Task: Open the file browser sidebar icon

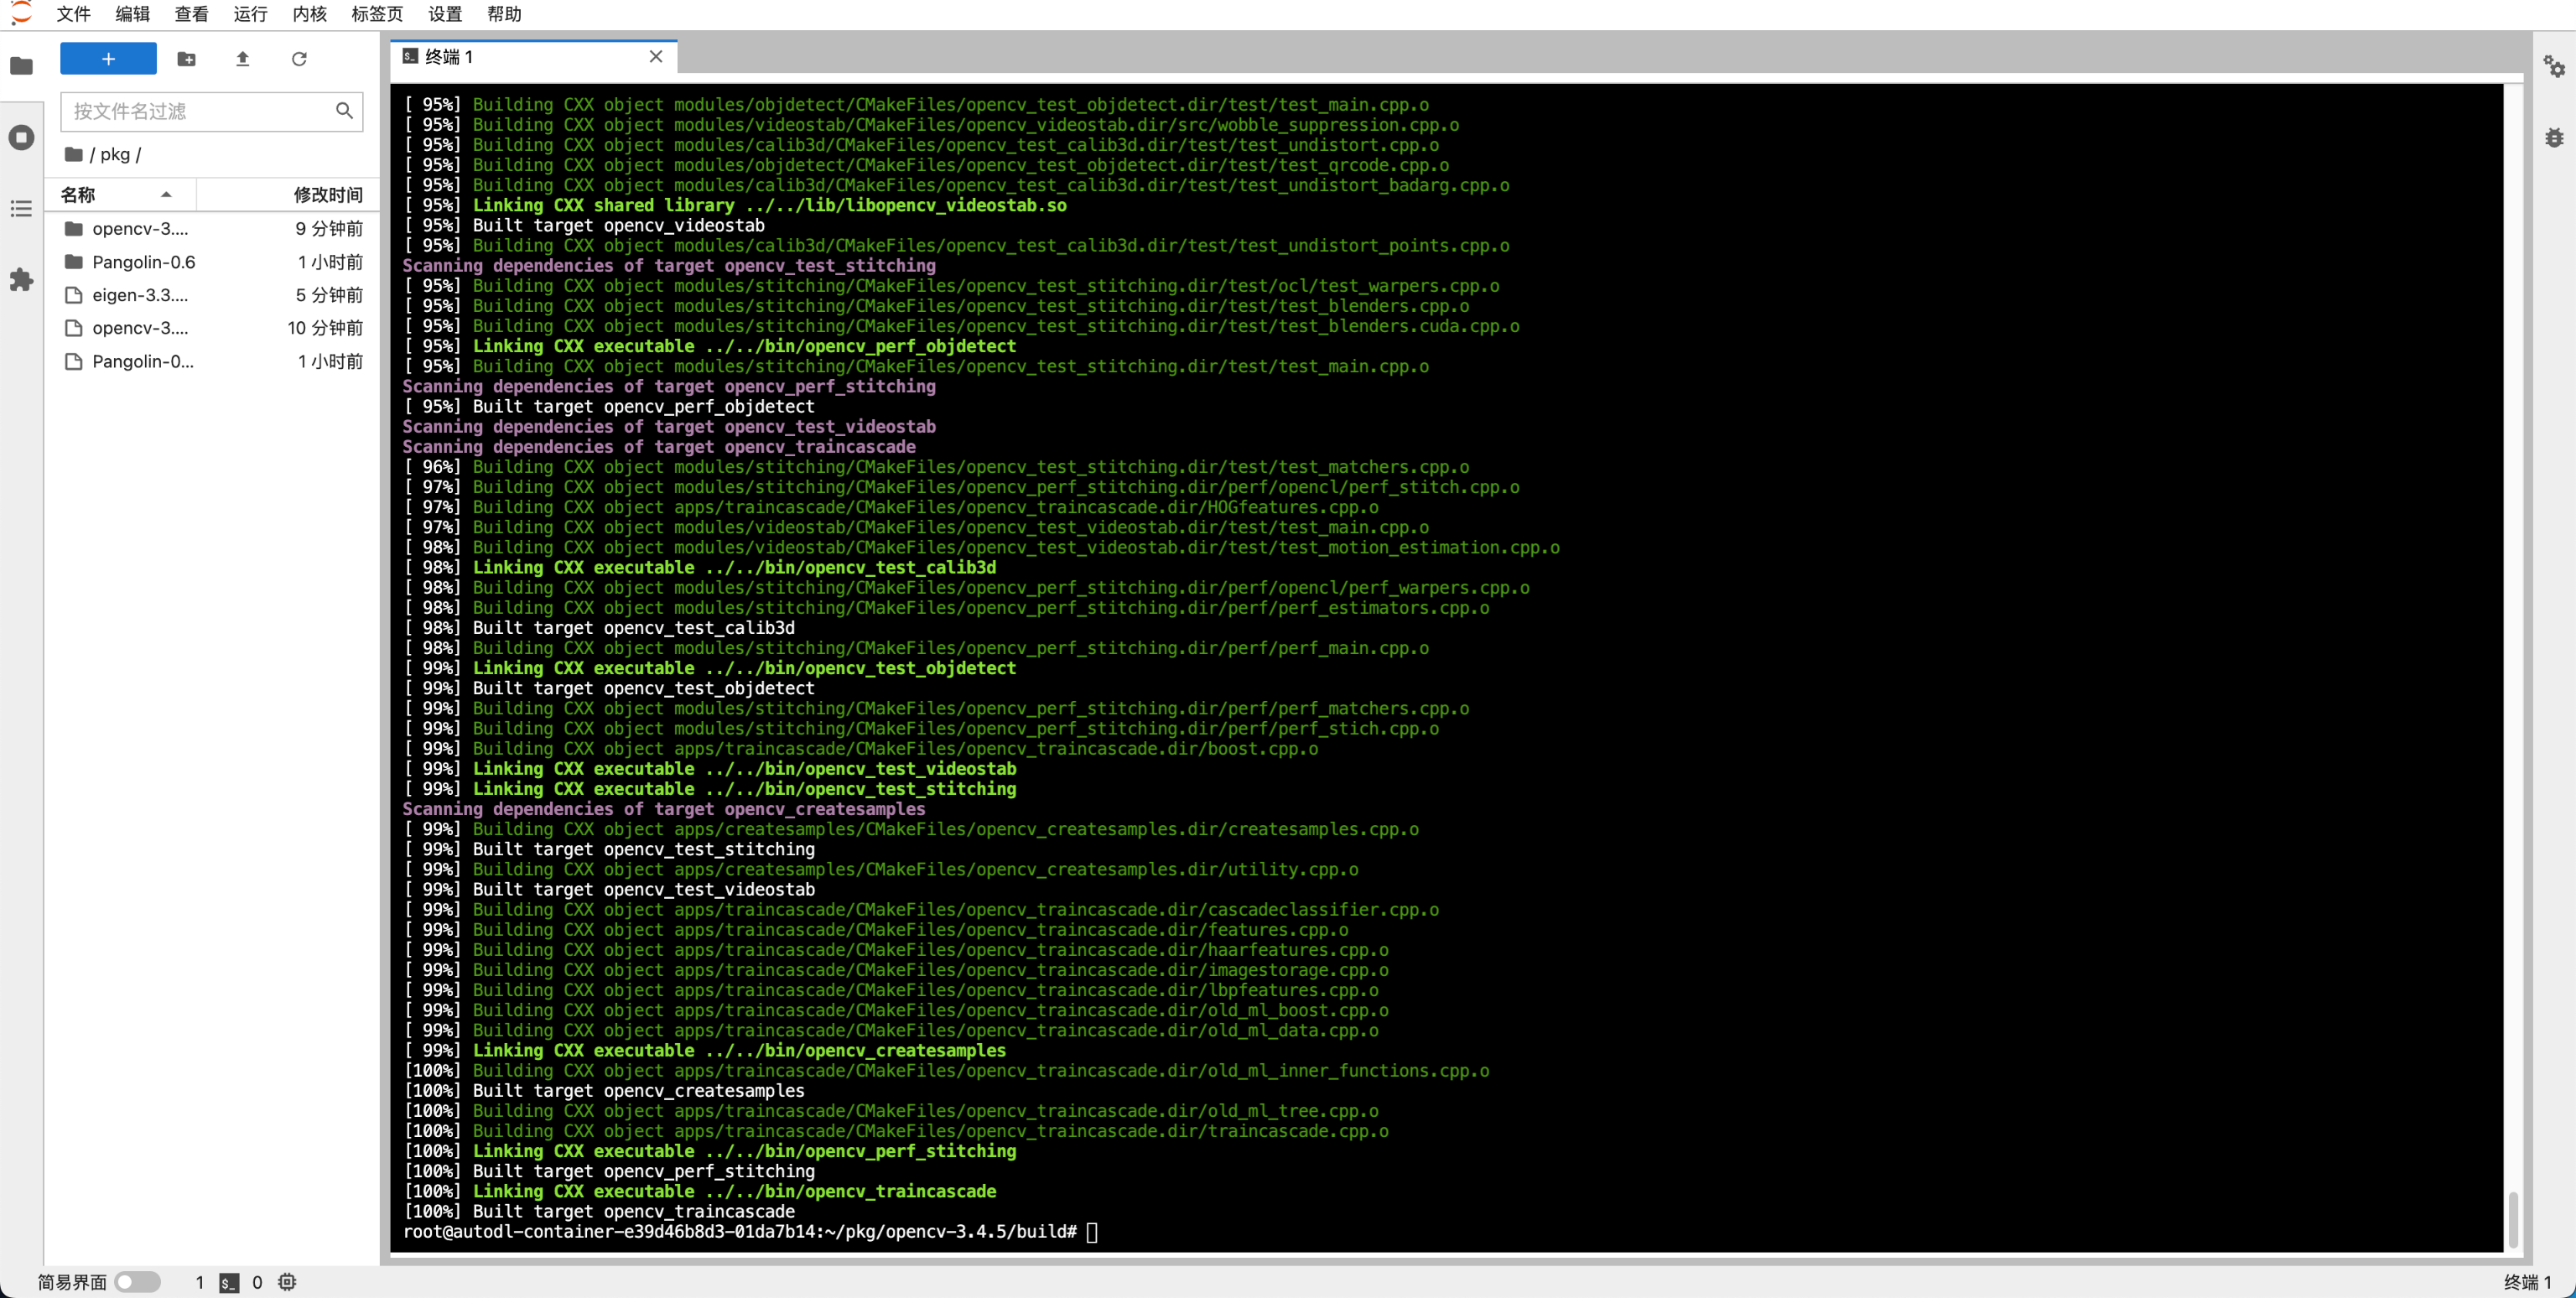Action: [21, 66]
